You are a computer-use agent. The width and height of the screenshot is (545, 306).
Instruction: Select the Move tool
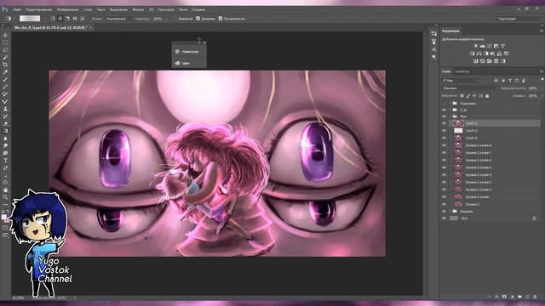point(5,36)
